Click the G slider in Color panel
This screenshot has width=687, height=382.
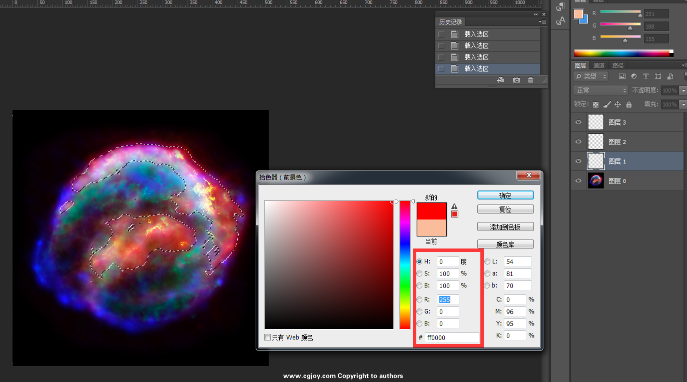(x=620, y=24)
